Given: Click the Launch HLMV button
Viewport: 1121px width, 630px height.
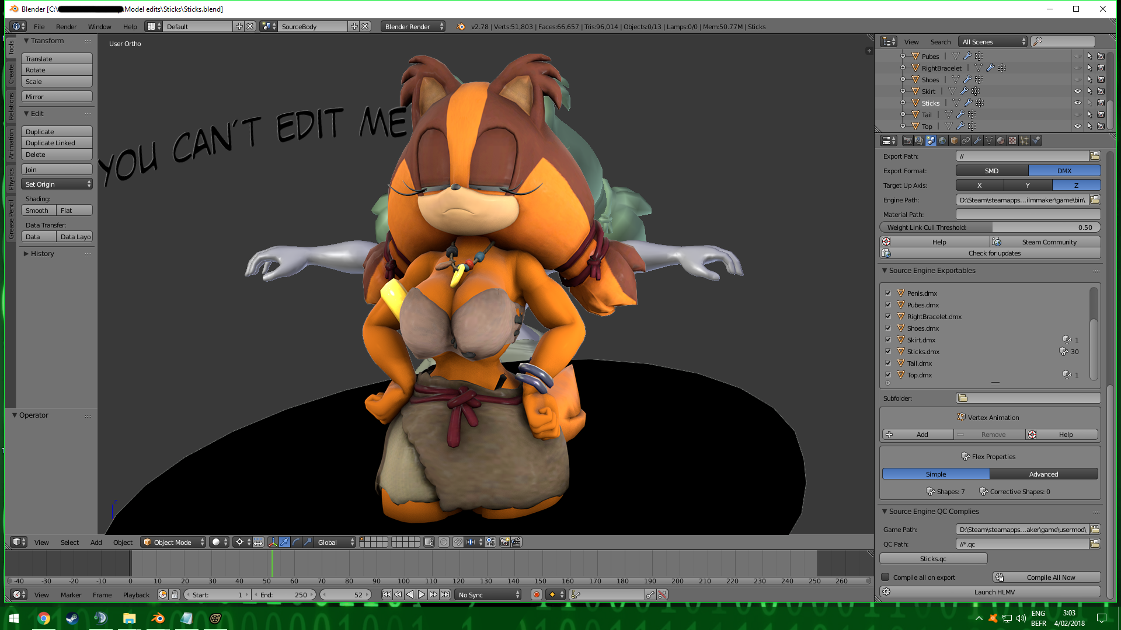Looking at the screenshot, I should [x=994, y=592].
